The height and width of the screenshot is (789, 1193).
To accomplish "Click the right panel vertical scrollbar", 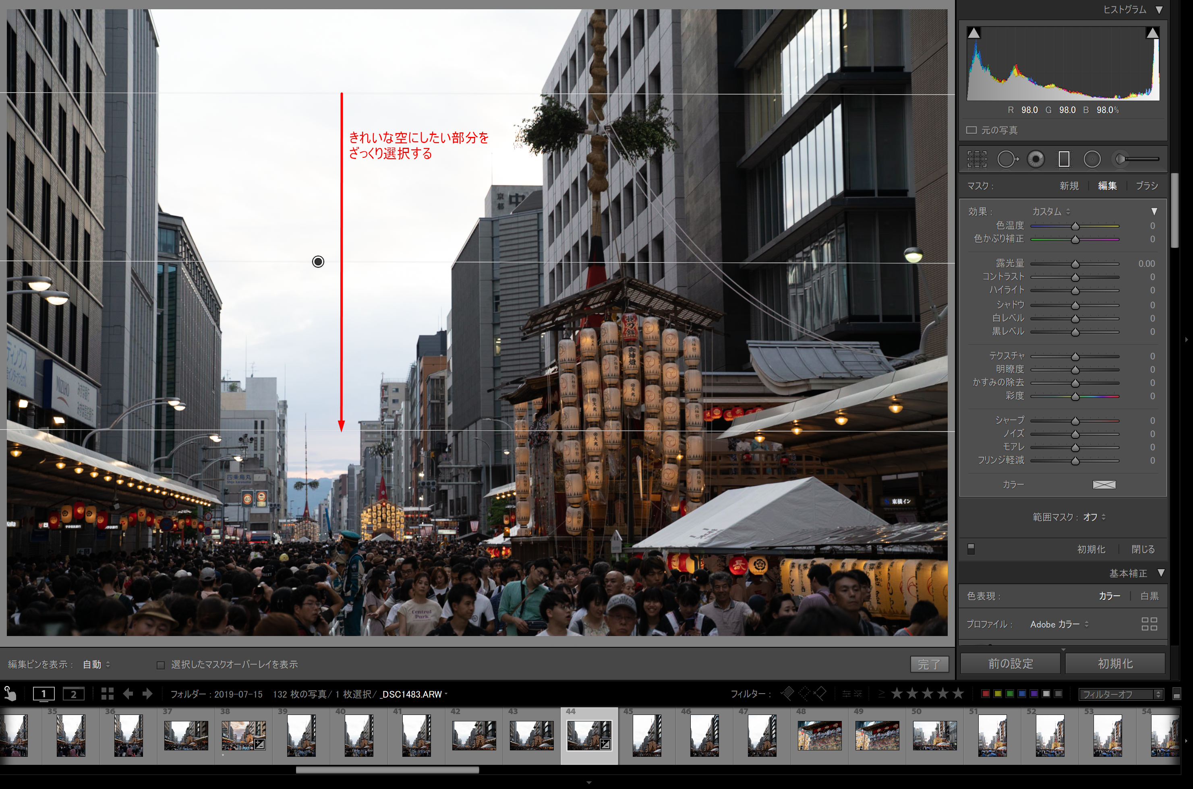I will pyautogui.click(x=1174, y=211).
